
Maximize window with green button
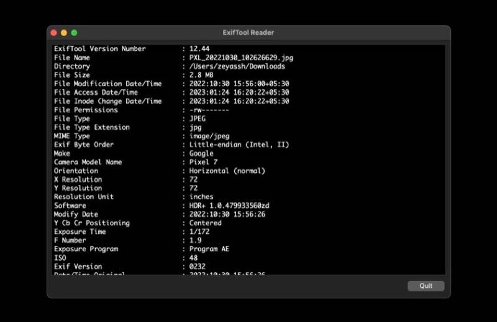[74, 33]
